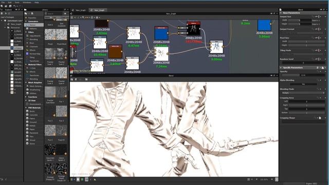This screenshot has width=329, height=185.
Task: Select the 1-Click material filter category
Action: pyautogui.click(x=32, y=68)
